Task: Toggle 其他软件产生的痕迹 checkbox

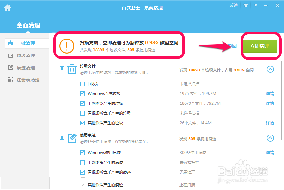Action: (x=82, y=185)
